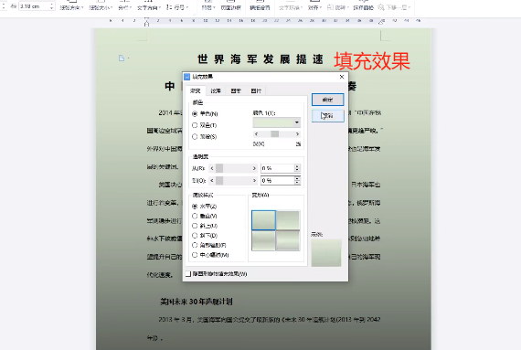Open 分栏 columns dropdown
Screen dimensions: 521x350
[124, 7]
